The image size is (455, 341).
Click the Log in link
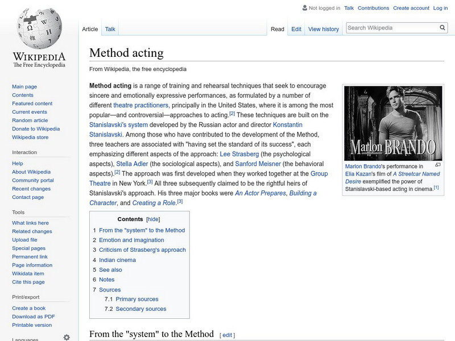coord(441,8)
